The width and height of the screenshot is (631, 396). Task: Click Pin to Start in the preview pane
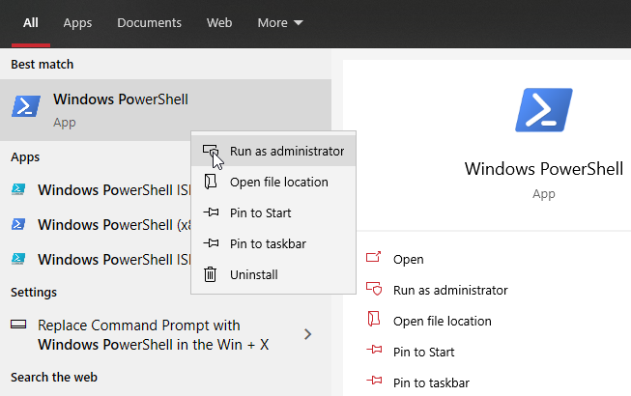click(x=423, y=352)
